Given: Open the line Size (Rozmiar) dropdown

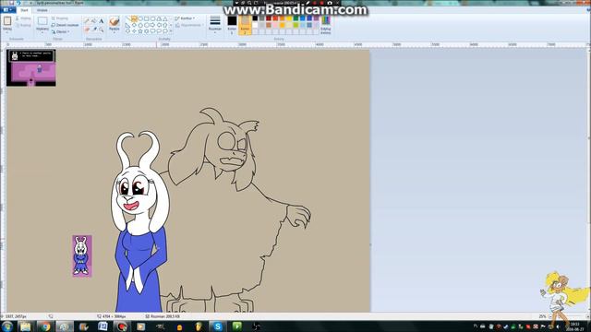Looking at the screenshot, I should (215, 25).
